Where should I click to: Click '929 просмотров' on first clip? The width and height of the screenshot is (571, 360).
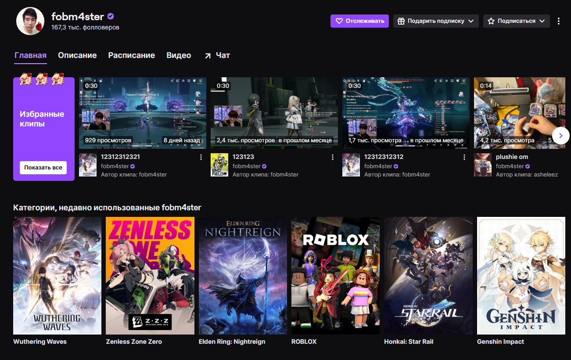point(108,140)
